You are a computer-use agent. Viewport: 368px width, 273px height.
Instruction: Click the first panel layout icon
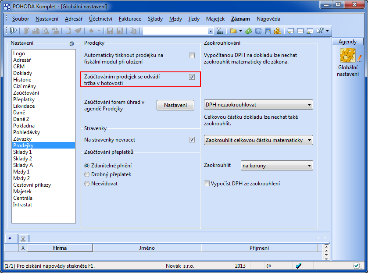coord(290,31)
